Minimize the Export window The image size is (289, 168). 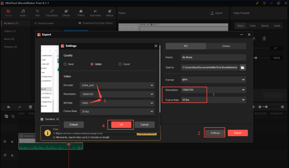point(241,35)
